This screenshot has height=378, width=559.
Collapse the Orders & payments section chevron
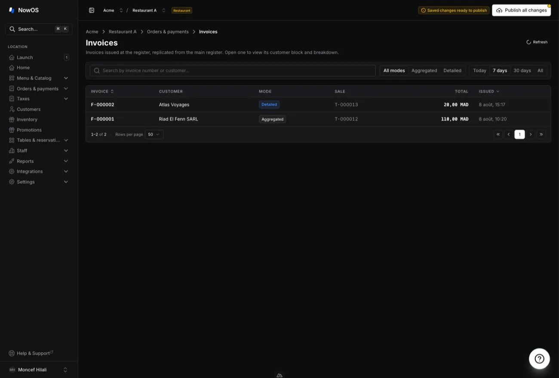tap(66, 88)
